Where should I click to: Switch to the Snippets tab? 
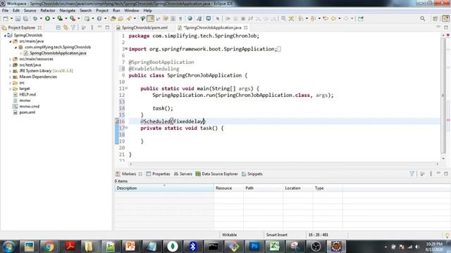tap(252, 174)
